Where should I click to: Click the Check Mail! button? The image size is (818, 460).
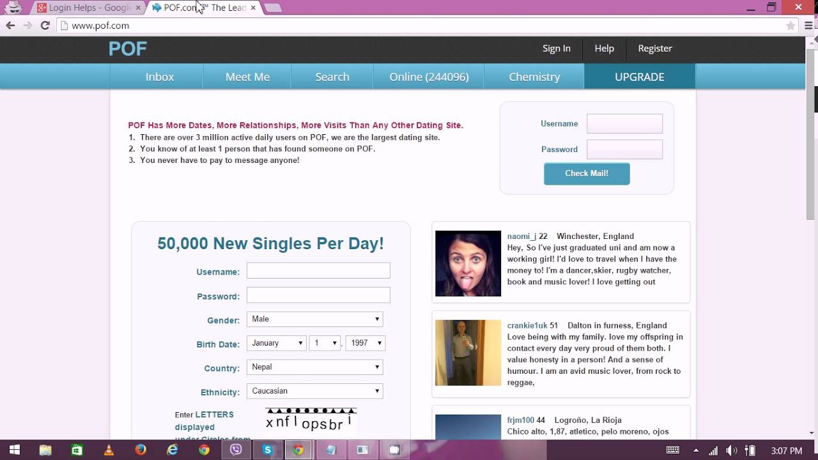pyautogui.click(x=587, y=174)
